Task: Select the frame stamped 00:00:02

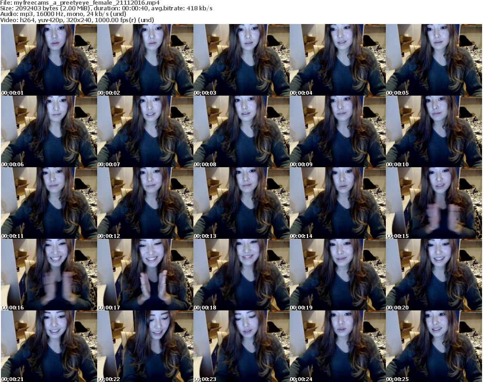Action: click(145, 60)
